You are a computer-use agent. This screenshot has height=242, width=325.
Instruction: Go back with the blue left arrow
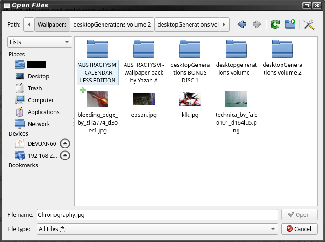click(x=242, y=24)
